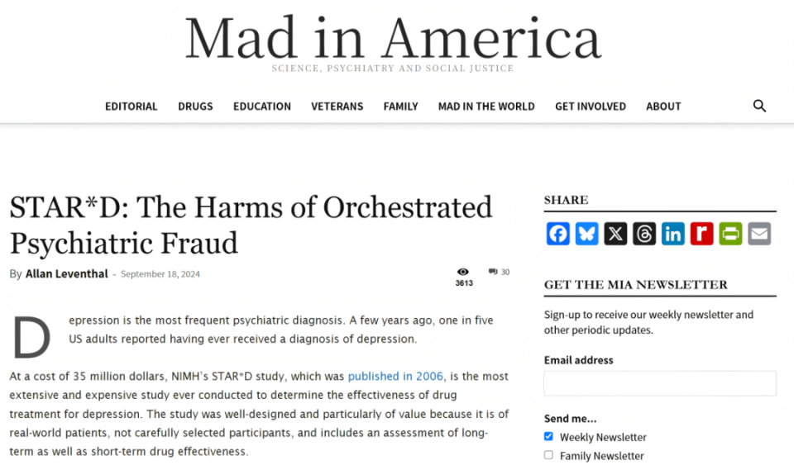Open the Drugs menu
The height and width of the screenshot is (465, 794).
(195, 107)
